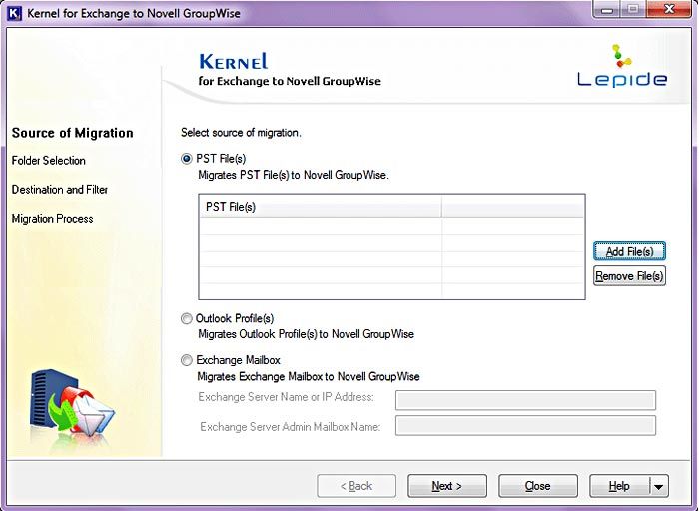Click 'Select source of migration.' text
Screen dimensions: 699x511
click(x=241, y=133)
